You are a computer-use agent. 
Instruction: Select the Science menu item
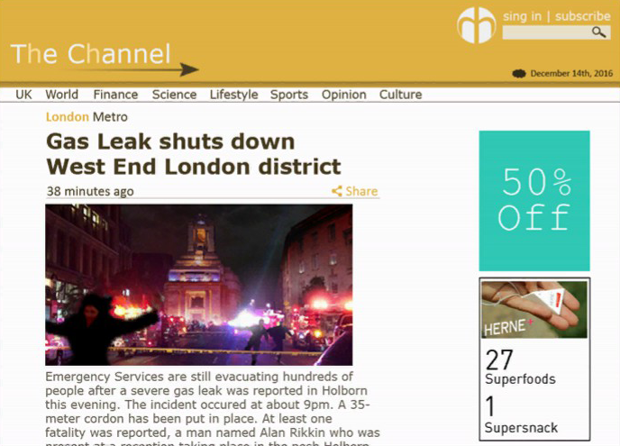[x=175, y=95]
